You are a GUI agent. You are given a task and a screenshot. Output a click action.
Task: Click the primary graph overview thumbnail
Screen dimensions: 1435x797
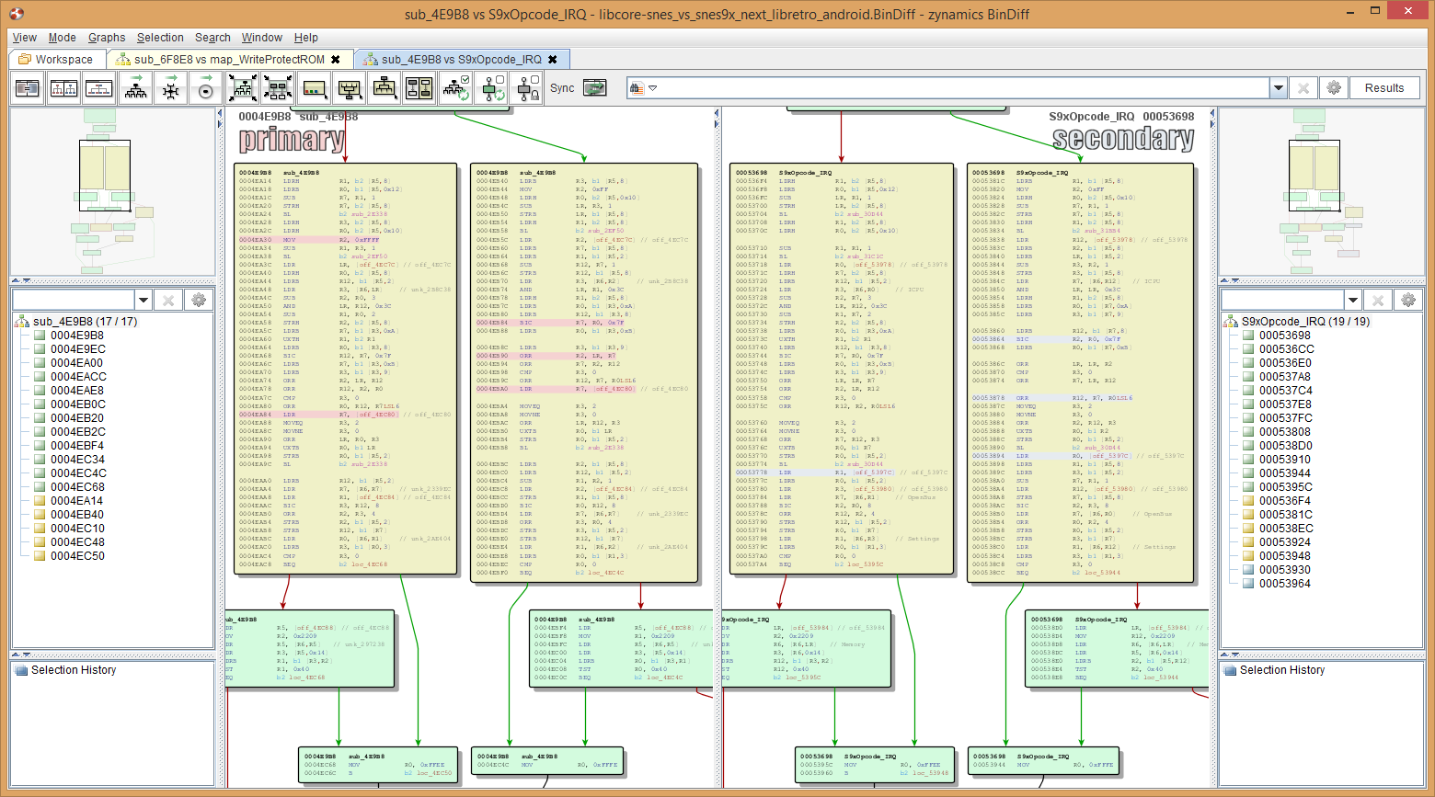[112, 192]
